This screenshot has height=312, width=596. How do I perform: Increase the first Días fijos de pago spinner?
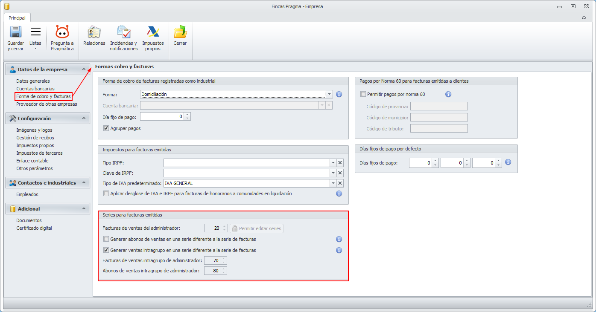(x=435, y=161)
